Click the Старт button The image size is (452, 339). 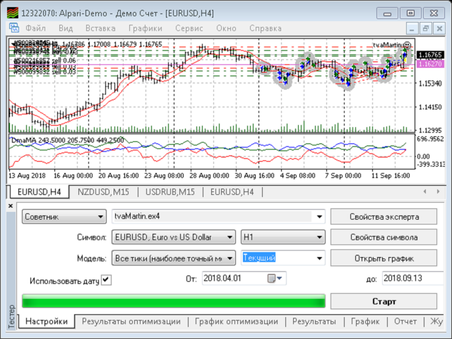coord(383,302)
